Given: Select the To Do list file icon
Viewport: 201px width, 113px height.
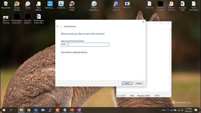Looking at the screenshot, I should [149, 5].
